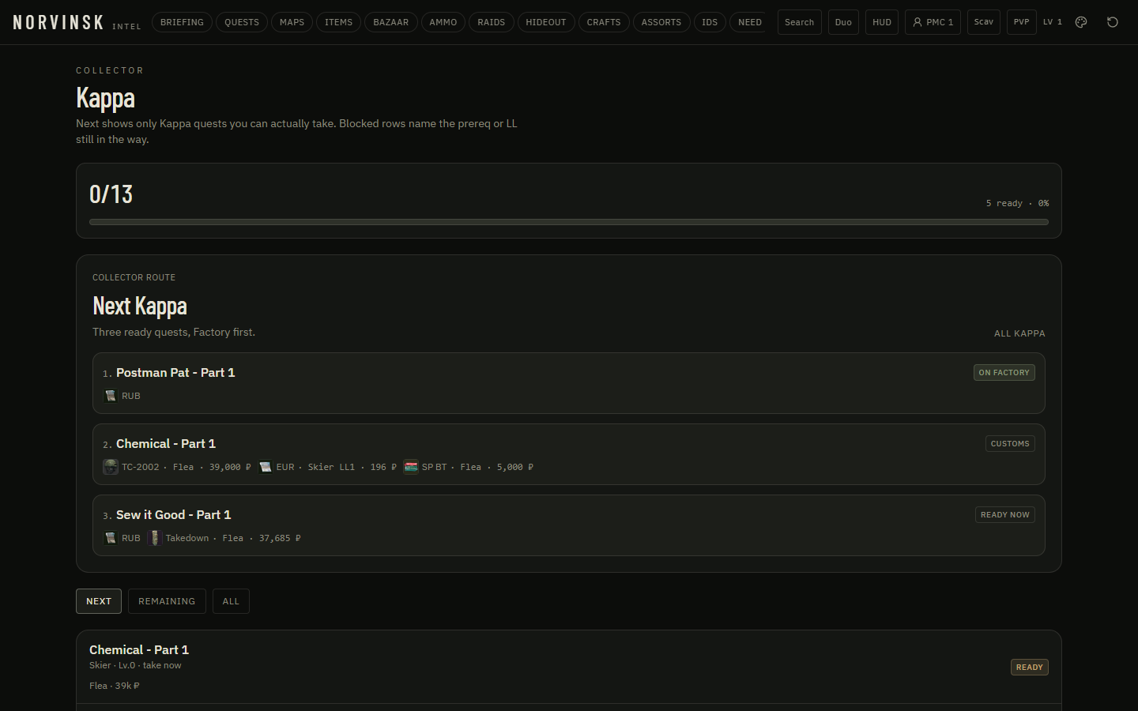Navigate to Items

click(339, 22)
